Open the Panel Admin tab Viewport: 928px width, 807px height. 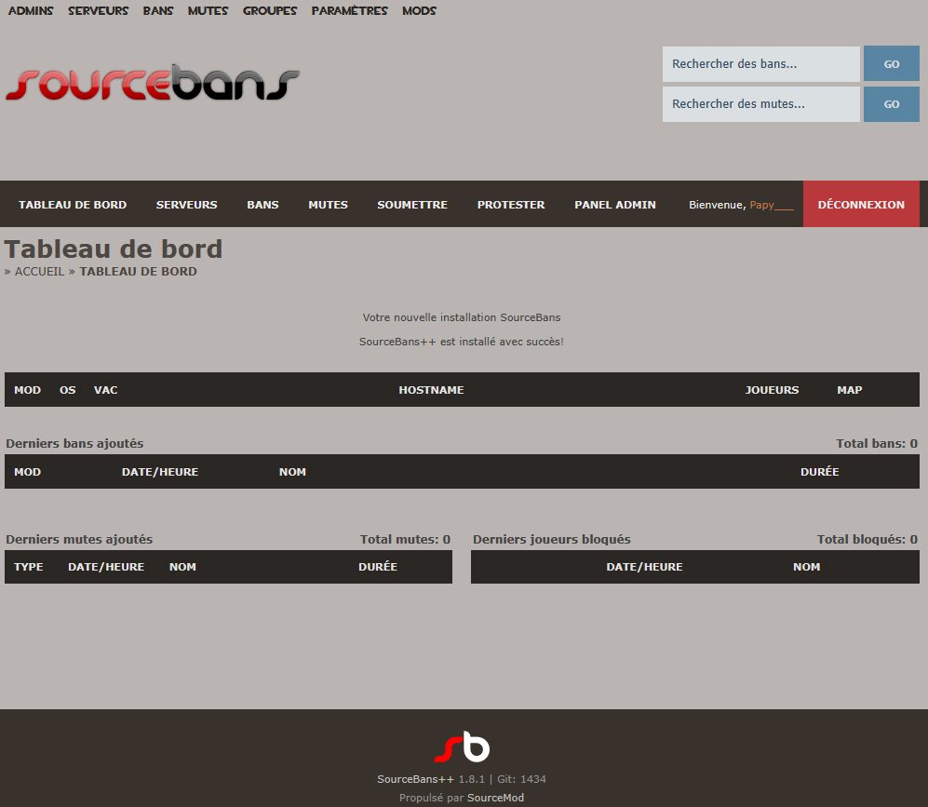pyautogui.click(x=614, y=205)
